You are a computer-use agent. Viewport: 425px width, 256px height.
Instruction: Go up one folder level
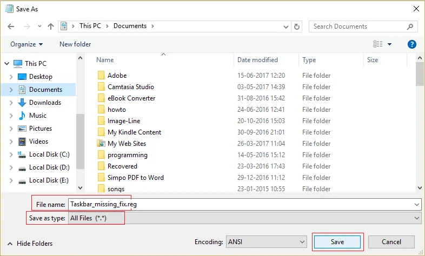[x=51, y=26]
